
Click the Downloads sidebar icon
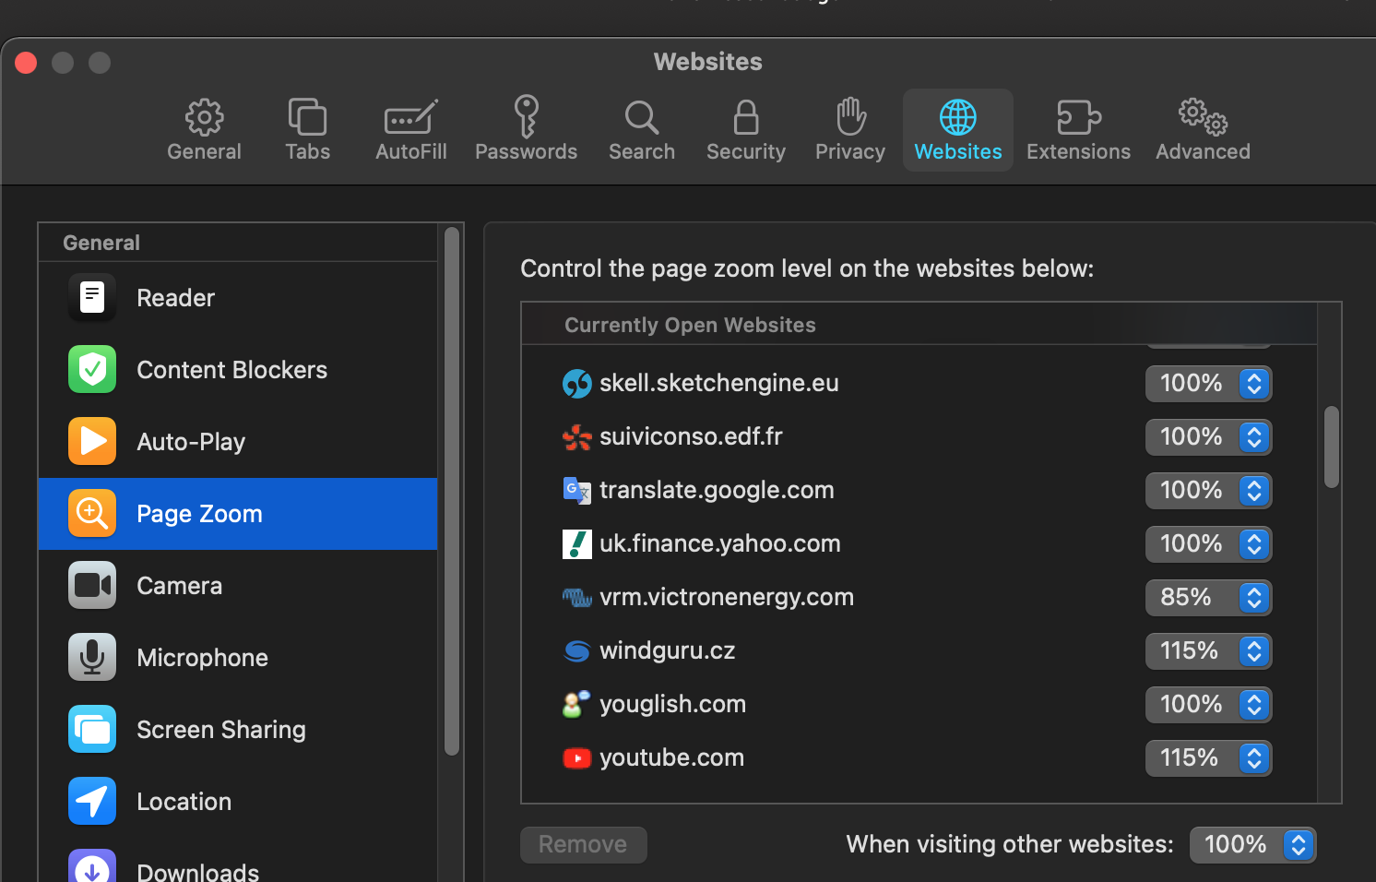click(x=92, y=867)
